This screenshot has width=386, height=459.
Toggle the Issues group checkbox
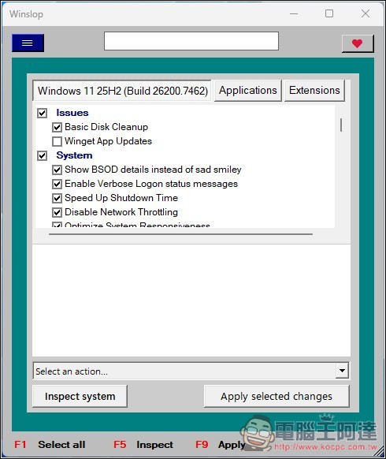click(42, 113)
